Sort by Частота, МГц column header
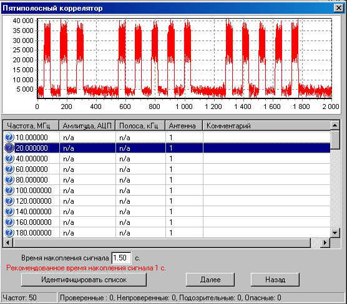347x304 pixels. tap(31, 126)
